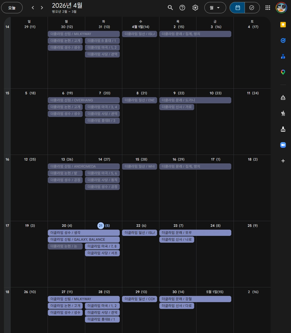Image resolution: width=291 pixels, height=333 pixels.
Task: Open the help question-mark icon
Action: click(182, 8)
